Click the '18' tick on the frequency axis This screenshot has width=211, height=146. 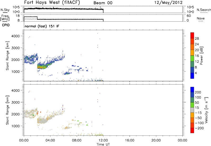(x=18, y=16)
